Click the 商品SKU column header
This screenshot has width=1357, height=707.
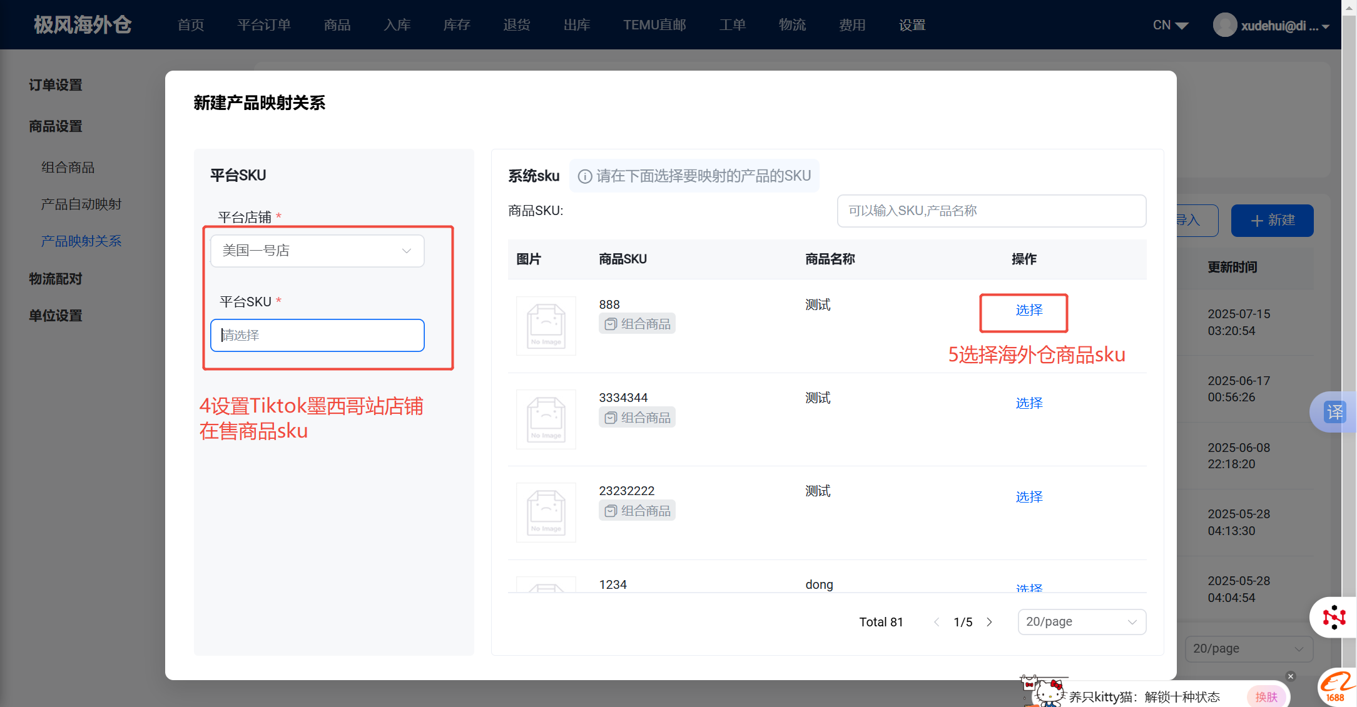tap(623, 259)
